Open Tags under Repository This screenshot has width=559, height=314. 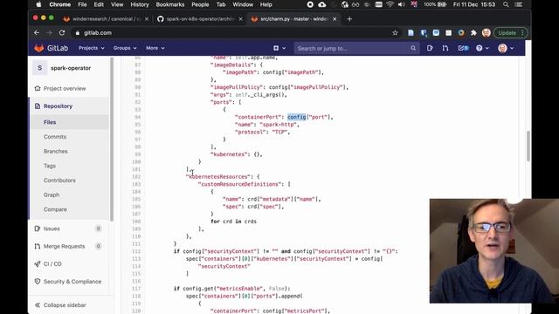[x=50, y=166]
